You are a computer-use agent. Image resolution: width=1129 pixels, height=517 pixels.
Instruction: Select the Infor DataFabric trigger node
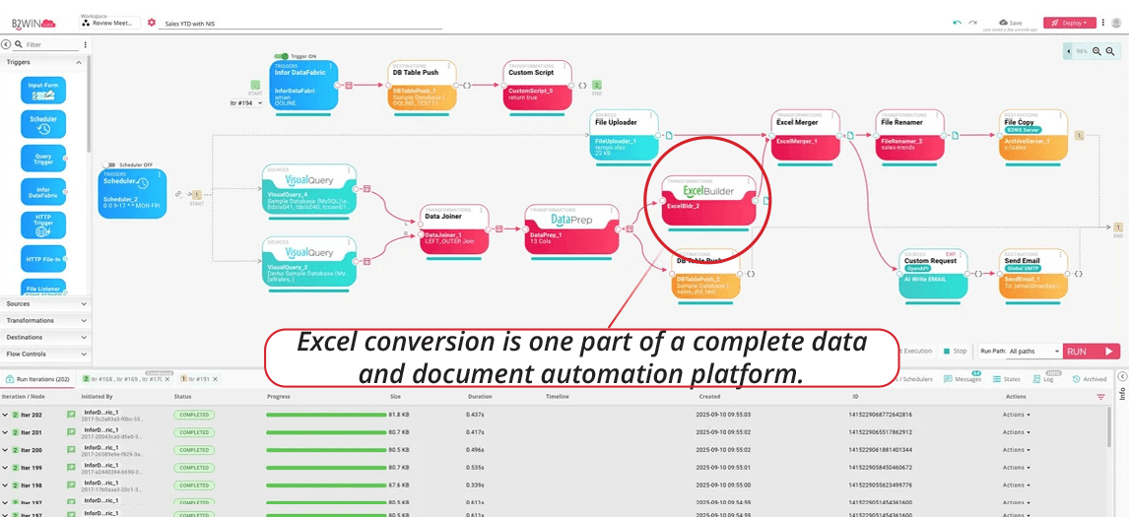click(303, 86)
